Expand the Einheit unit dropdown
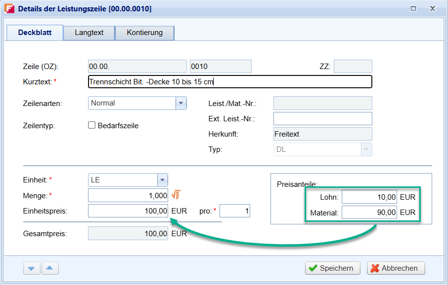This screenshot has width=448, height=285. click(162, 180)
